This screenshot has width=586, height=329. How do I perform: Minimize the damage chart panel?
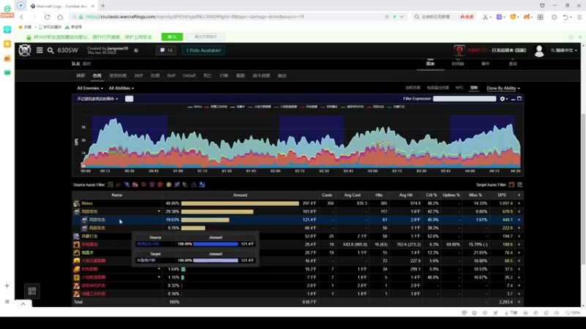point(513,99)
